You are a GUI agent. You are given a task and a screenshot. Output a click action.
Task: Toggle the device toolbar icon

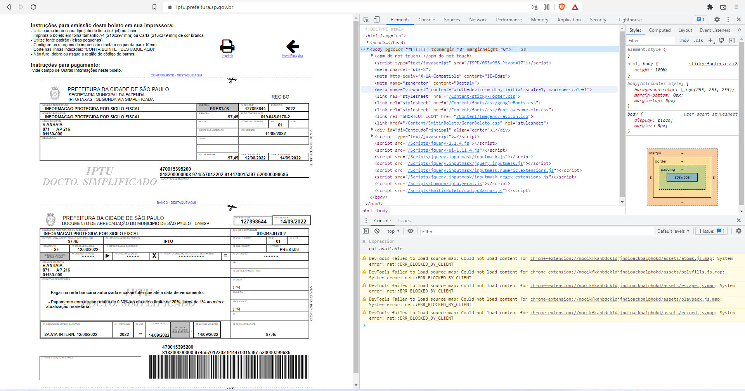(376, 19)
